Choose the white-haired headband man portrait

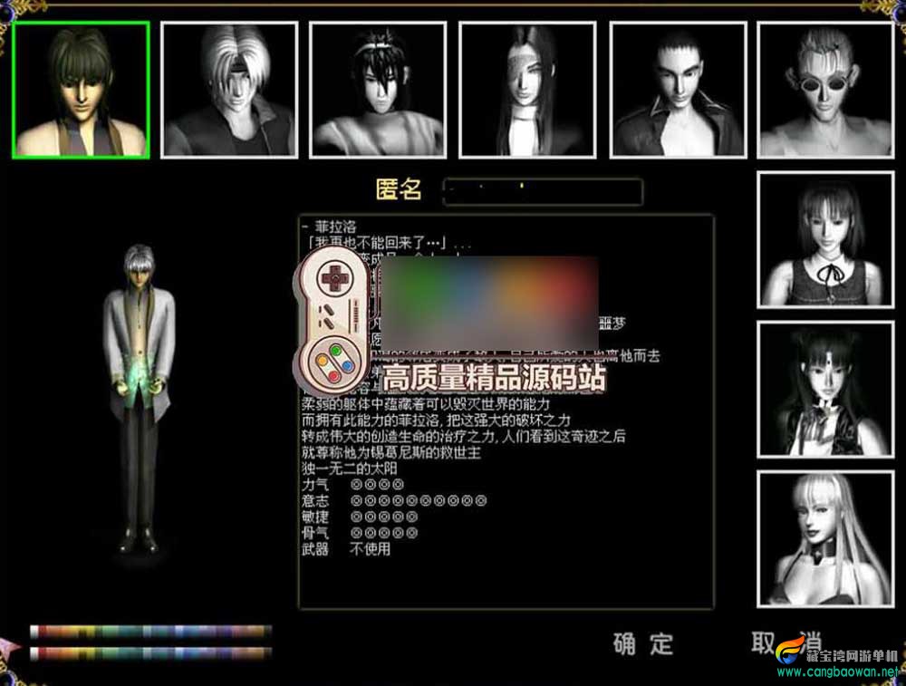tap(229, 90)
